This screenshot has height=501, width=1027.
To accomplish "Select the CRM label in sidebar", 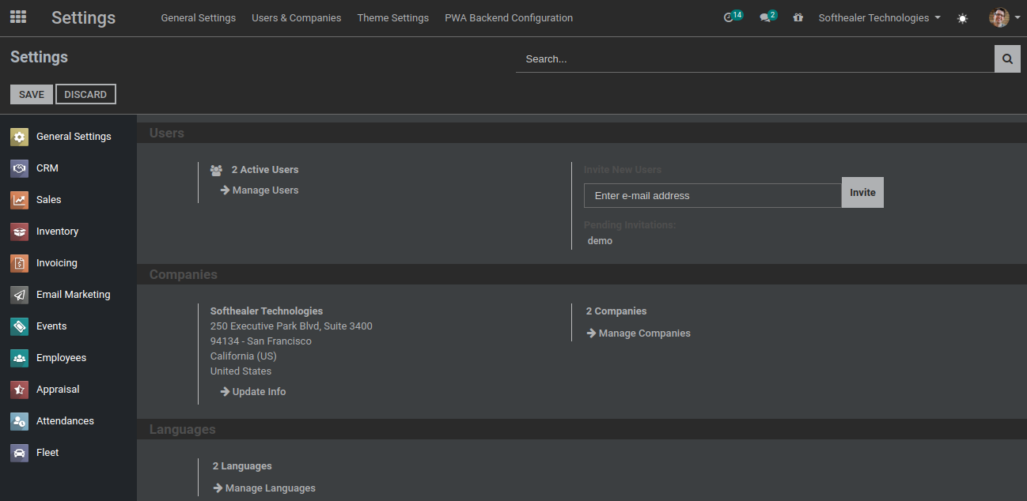I will [x=47, y=168].
